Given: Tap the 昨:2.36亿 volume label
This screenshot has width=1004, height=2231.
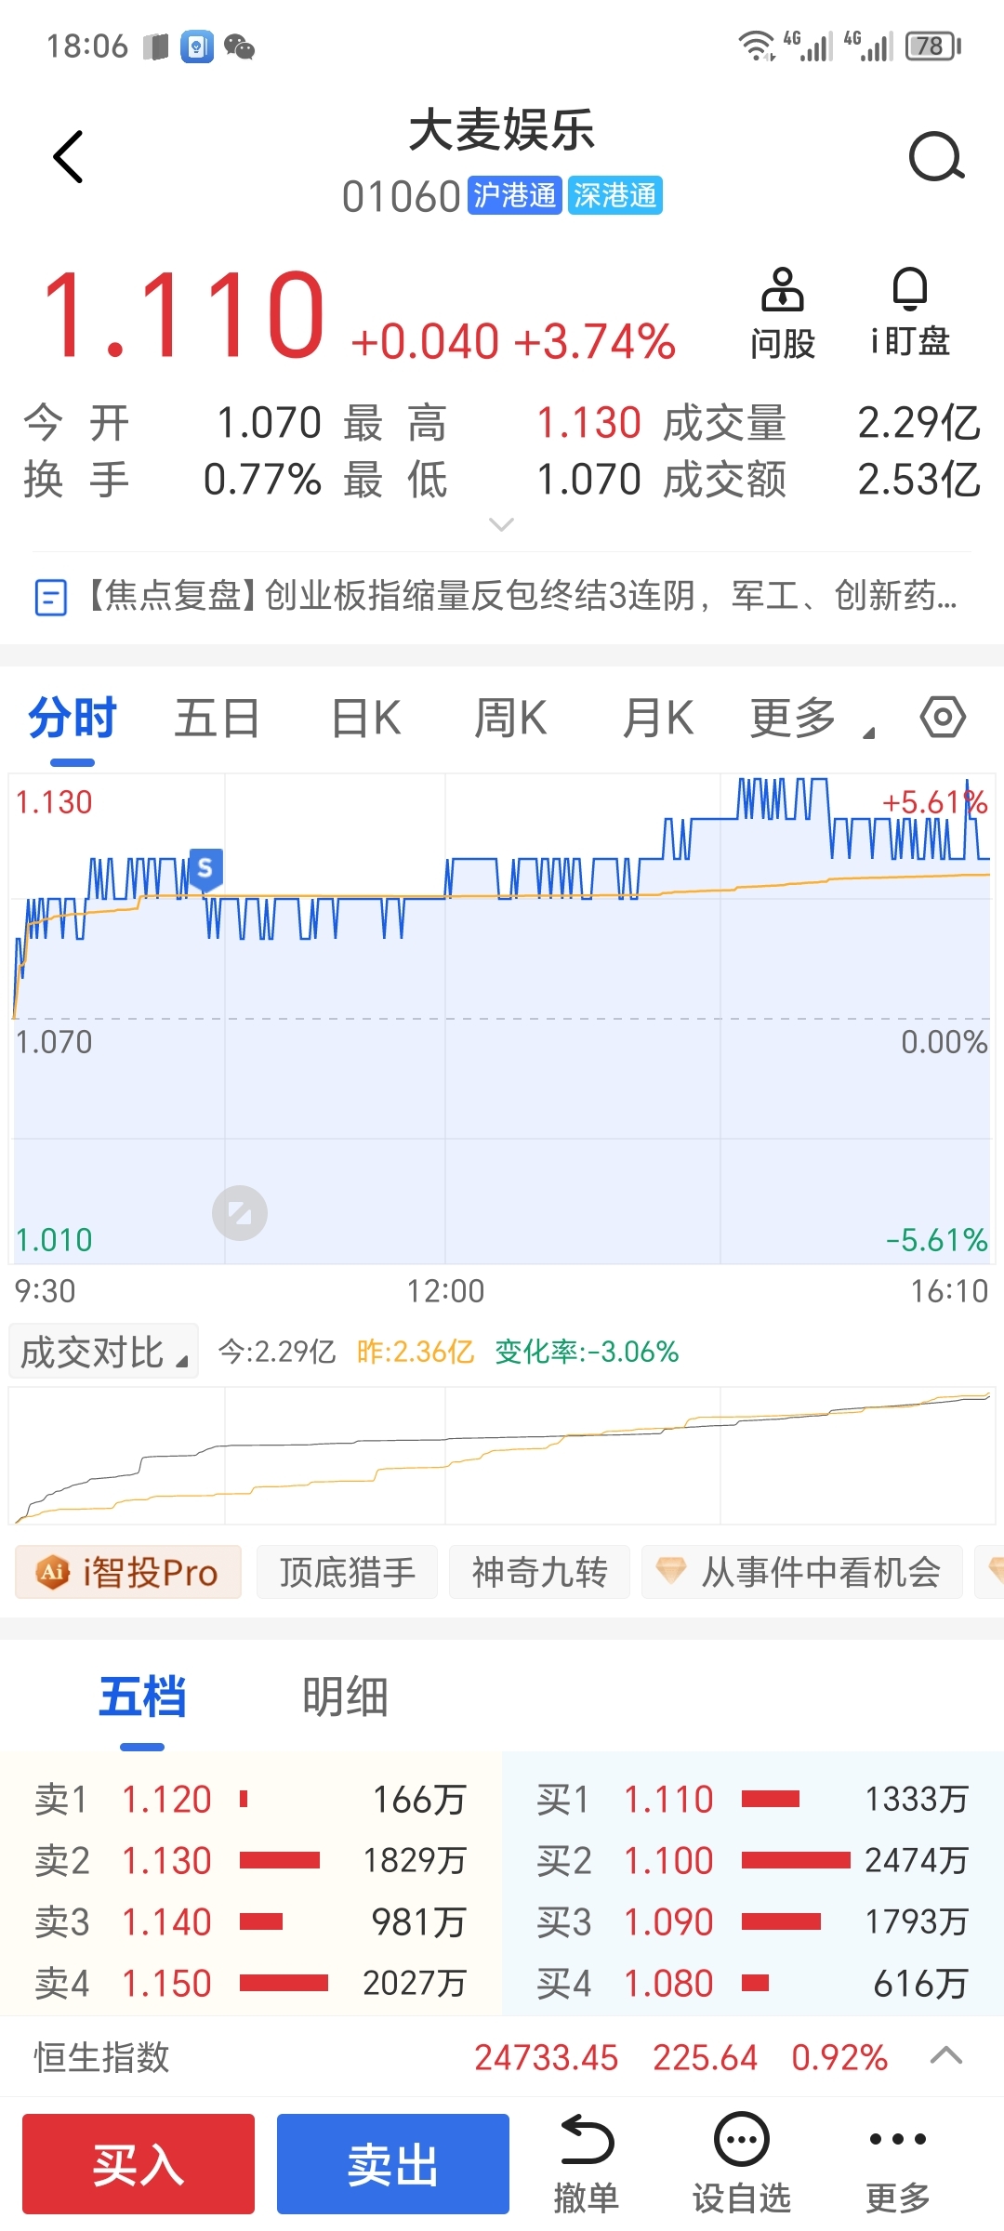Looking at the screenshot, I should 416,1352.
